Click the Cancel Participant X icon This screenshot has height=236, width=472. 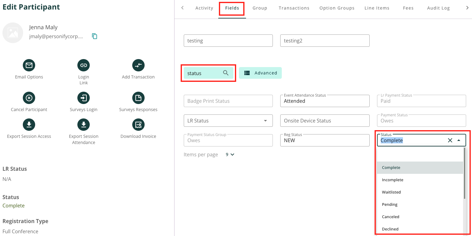click(x=29, y=98)
